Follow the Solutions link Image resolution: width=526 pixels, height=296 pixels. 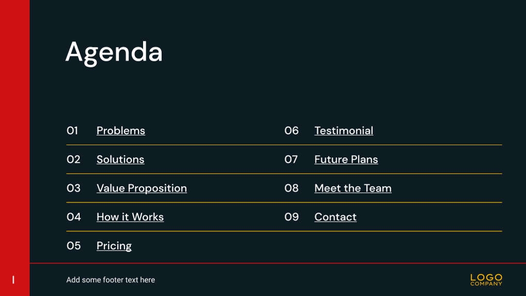click(x=120, y=160)
